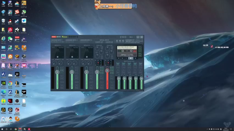
Task: Open Chrome from the taskbar
Action: tap(16, 129)
